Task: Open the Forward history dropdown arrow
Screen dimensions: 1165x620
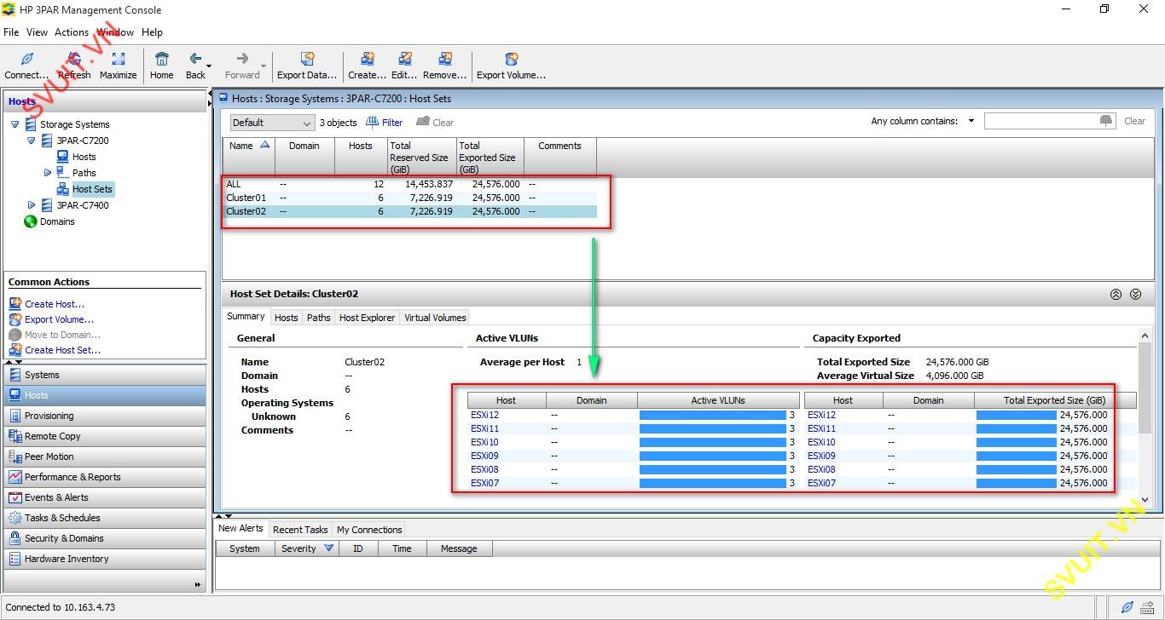Action: (264, 66)
